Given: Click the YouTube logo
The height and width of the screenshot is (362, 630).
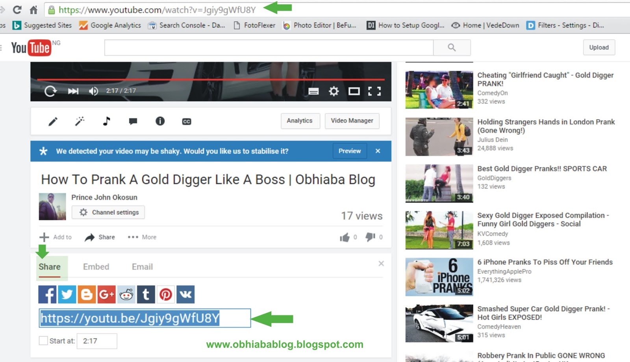Looking at the screenshot, I should (x=31, y=48).
